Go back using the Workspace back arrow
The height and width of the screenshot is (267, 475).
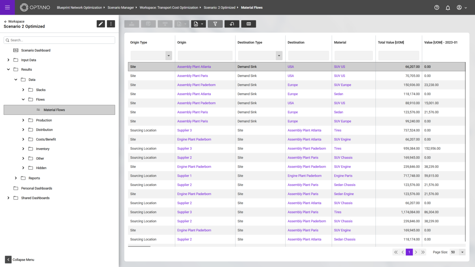pos(6,21)
